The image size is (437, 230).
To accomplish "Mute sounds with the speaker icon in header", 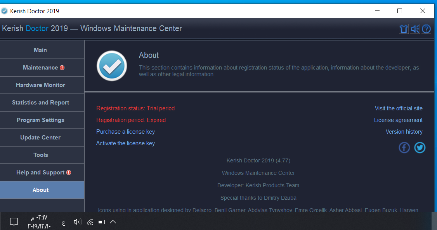I will click(415, 29).
